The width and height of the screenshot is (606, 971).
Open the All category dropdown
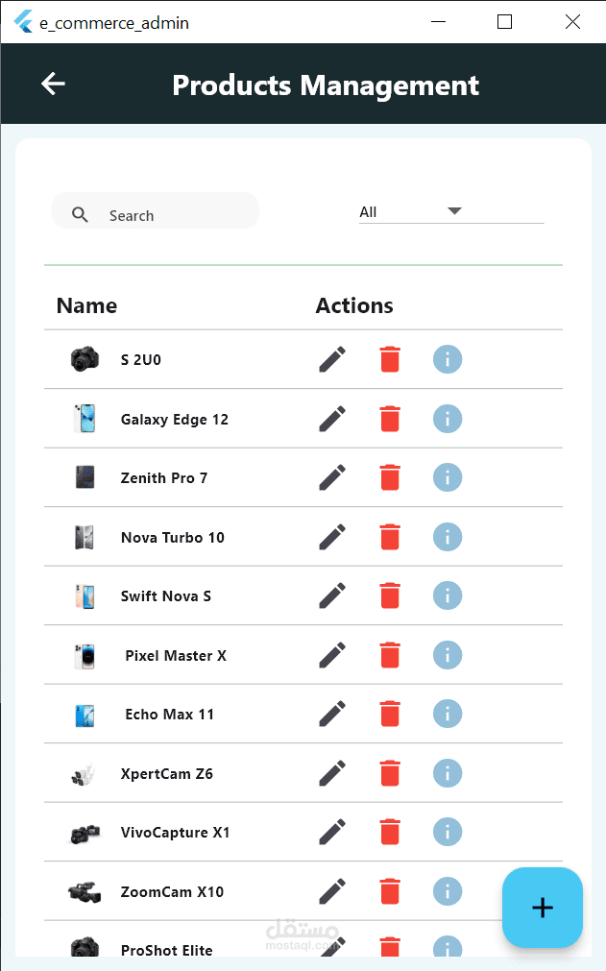tap(451, 212)
